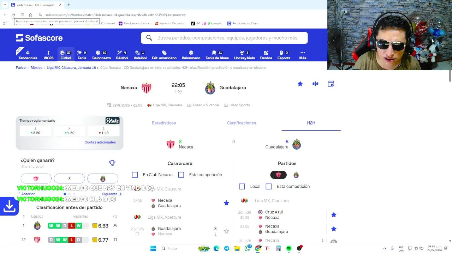Toggle favorite star for Cruz Azul - Necaxa
Image resolution: width=452 pixels, height=254 pixels.
(334, 214)
